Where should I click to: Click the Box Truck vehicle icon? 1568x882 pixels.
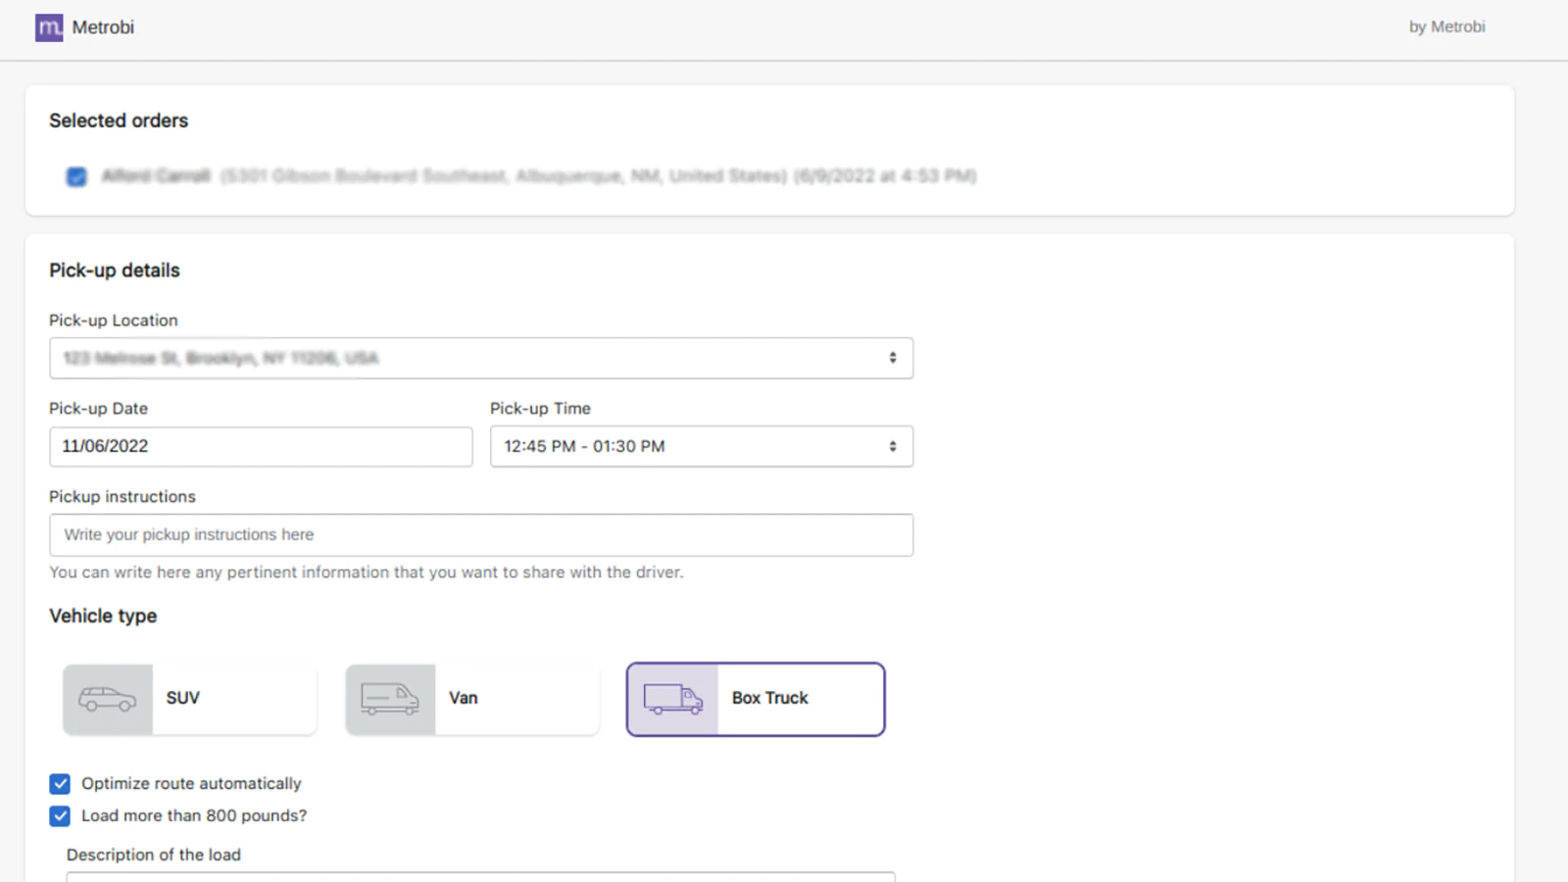tap(672, 699)
